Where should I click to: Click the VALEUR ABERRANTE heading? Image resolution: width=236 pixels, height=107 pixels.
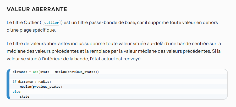point(37,9)
